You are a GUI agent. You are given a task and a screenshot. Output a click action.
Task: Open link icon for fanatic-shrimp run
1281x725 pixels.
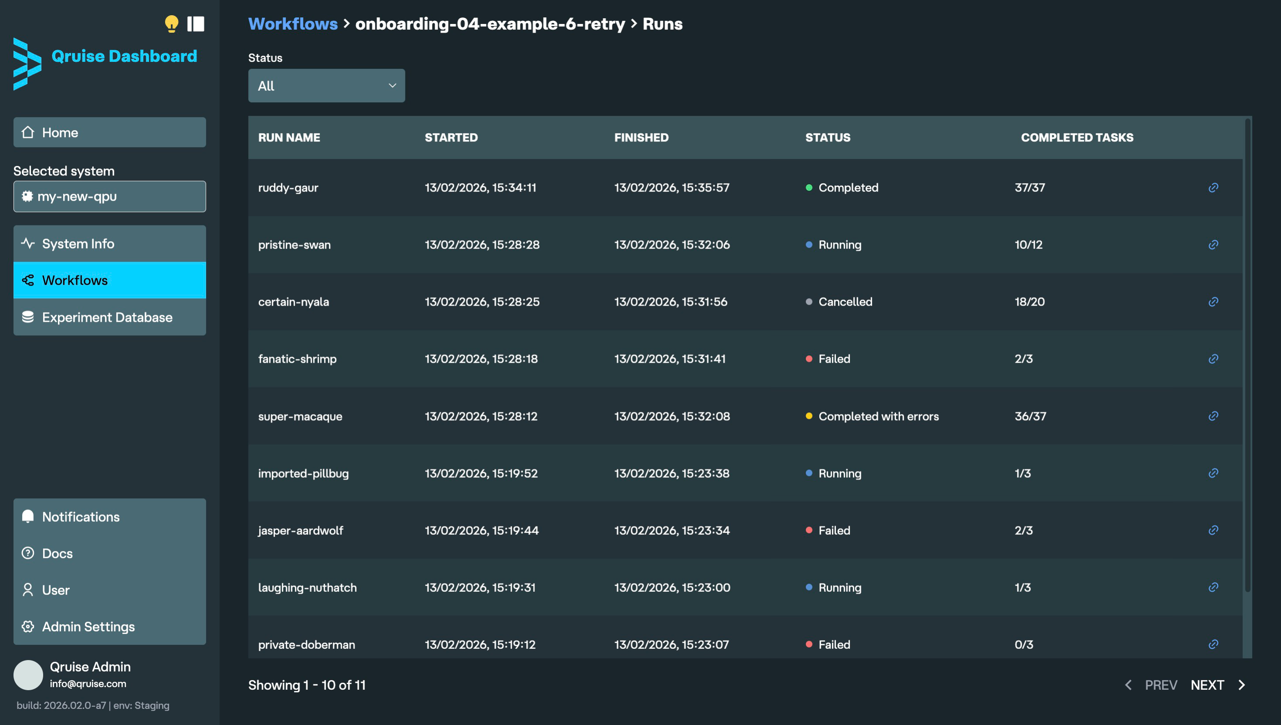1213,359
